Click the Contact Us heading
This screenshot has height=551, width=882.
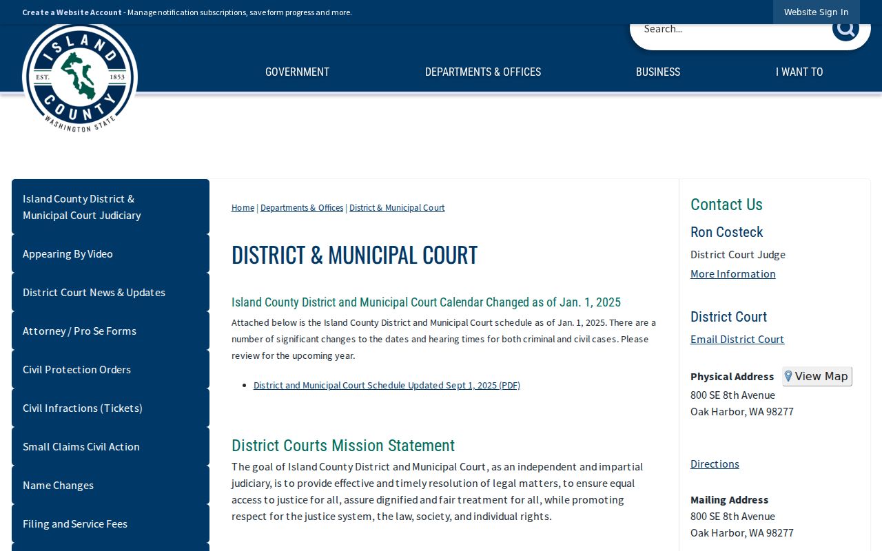(726, 205)
